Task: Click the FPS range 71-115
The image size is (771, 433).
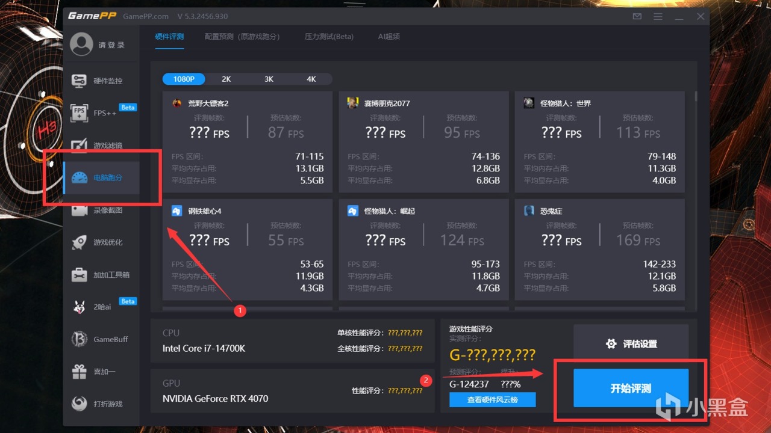Action: 310,156
